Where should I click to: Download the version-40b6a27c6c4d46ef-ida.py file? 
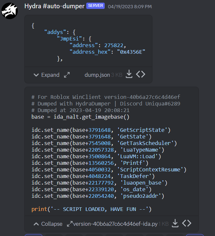click(x=175, y=223)
